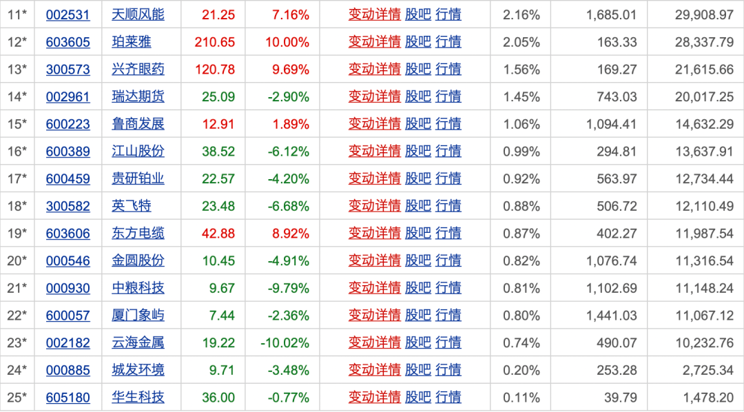Select the 天顺风能 stock name
The image size is (744, 412).
138,14
